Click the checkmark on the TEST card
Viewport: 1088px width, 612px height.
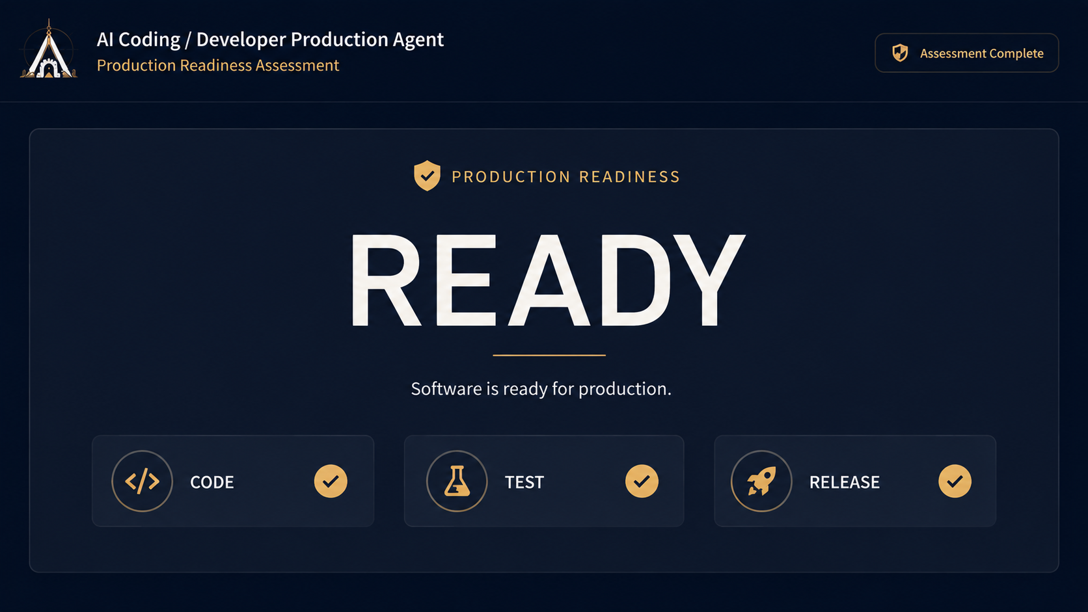642,481
